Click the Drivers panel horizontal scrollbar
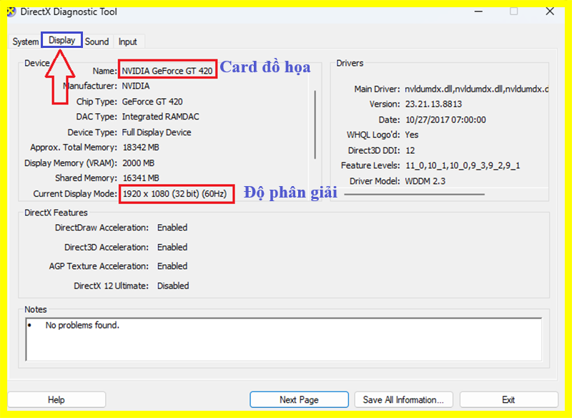The image size is (572, 418). (x=415, y=194)
